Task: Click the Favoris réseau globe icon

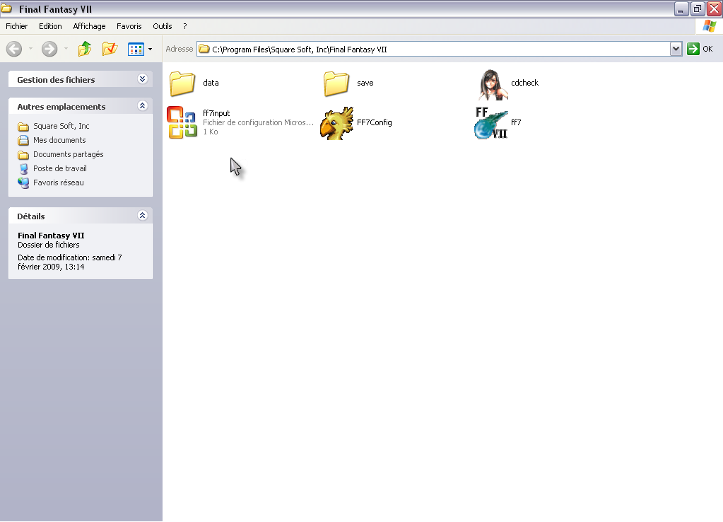Action: (x=23, y=182)
